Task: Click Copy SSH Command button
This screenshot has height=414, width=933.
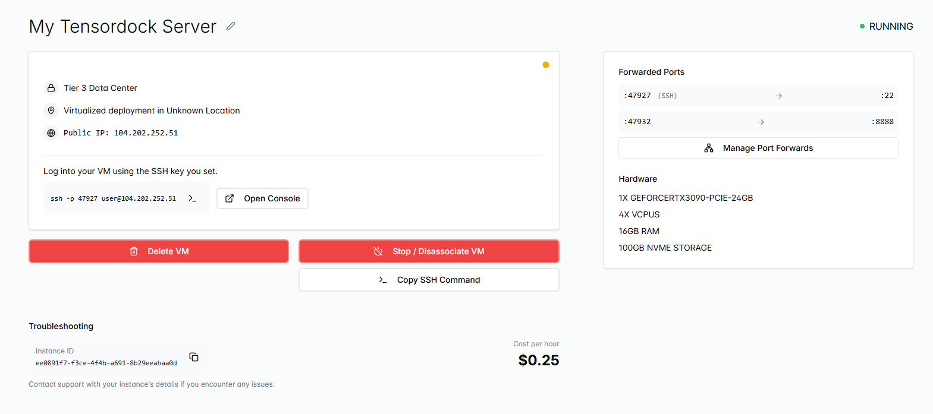Action: pos(429,280)
